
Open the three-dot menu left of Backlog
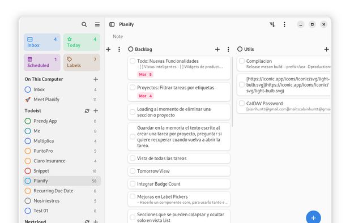click(x=119, y=49)
